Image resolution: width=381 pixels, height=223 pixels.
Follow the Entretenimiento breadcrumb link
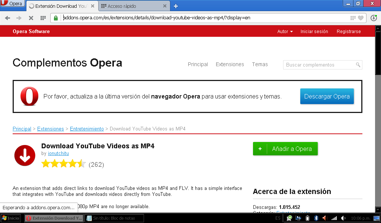(x=87, y=129)
